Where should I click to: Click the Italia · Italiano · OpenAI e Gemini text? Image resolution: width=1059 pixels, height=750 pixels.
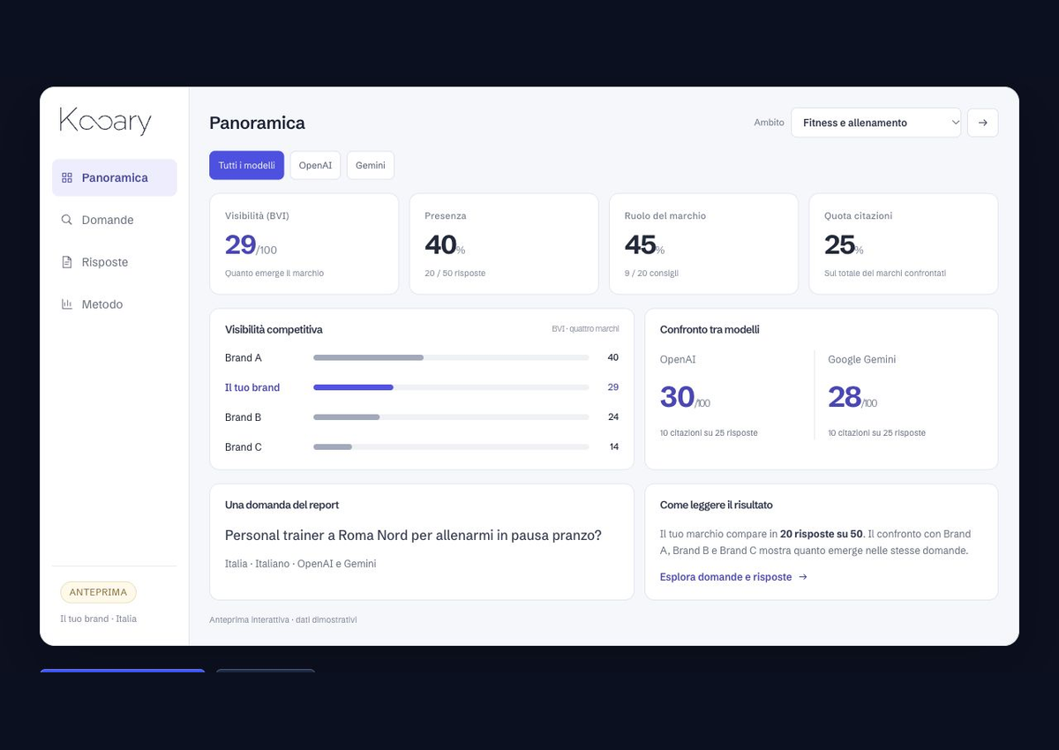click(300, 564)
